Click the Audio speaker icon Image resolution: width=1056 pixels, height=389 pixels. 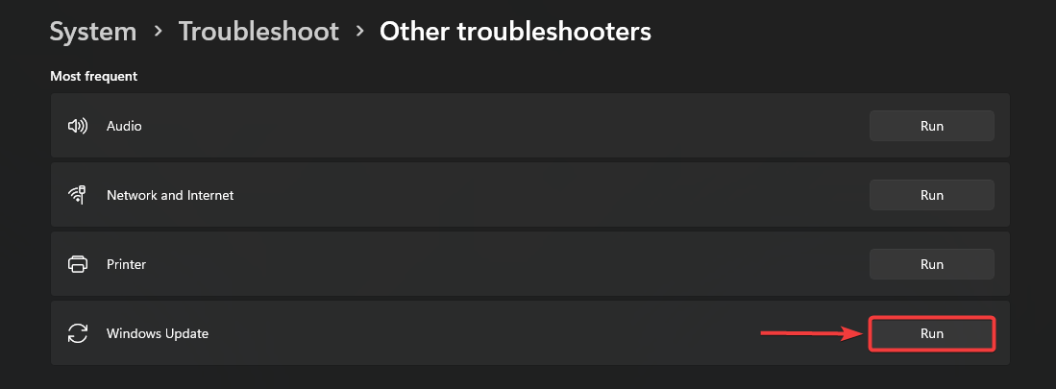coord(77,126)
